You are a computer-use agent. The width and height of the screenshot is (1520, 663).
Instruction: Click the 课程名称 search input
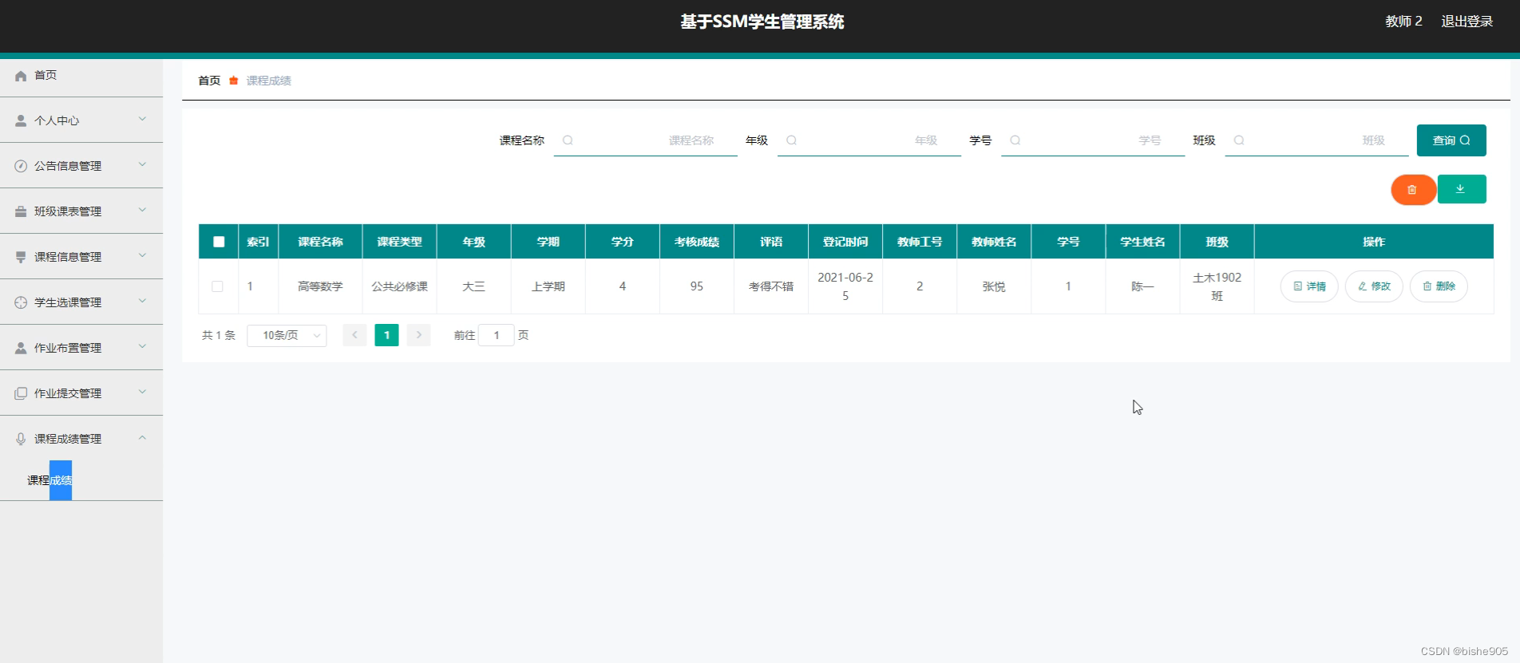pos(646,140)
